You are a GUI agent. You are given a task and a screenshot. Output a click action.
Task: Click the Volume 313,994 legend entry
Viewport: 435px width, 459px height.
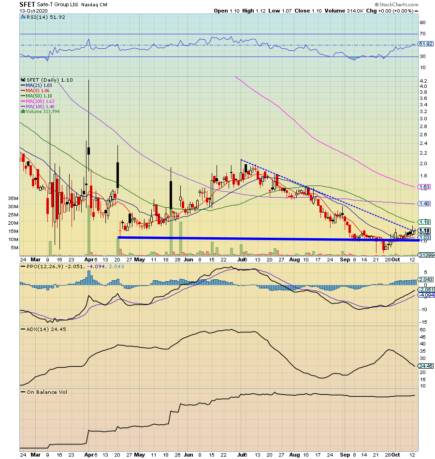pos(43,112)
